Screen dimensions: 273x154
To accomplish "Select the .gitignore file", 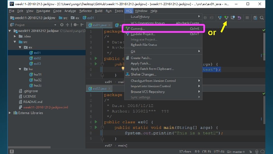I will point(28,91).
